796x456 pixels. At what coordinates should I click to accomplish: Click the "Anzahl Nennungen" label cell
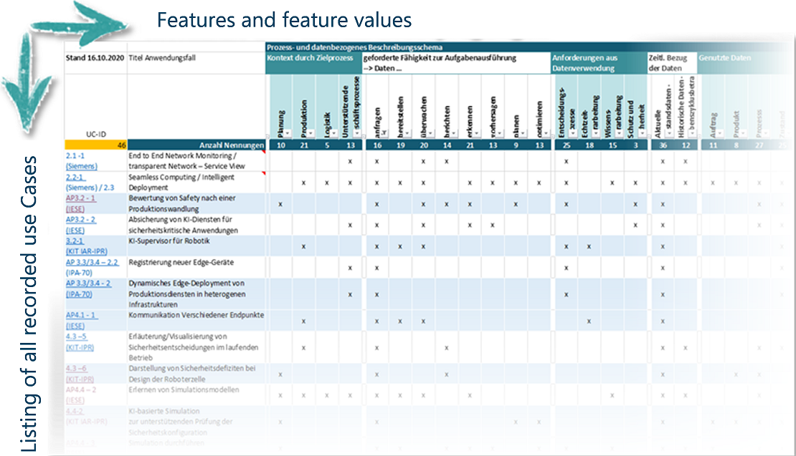coord(196,145)
